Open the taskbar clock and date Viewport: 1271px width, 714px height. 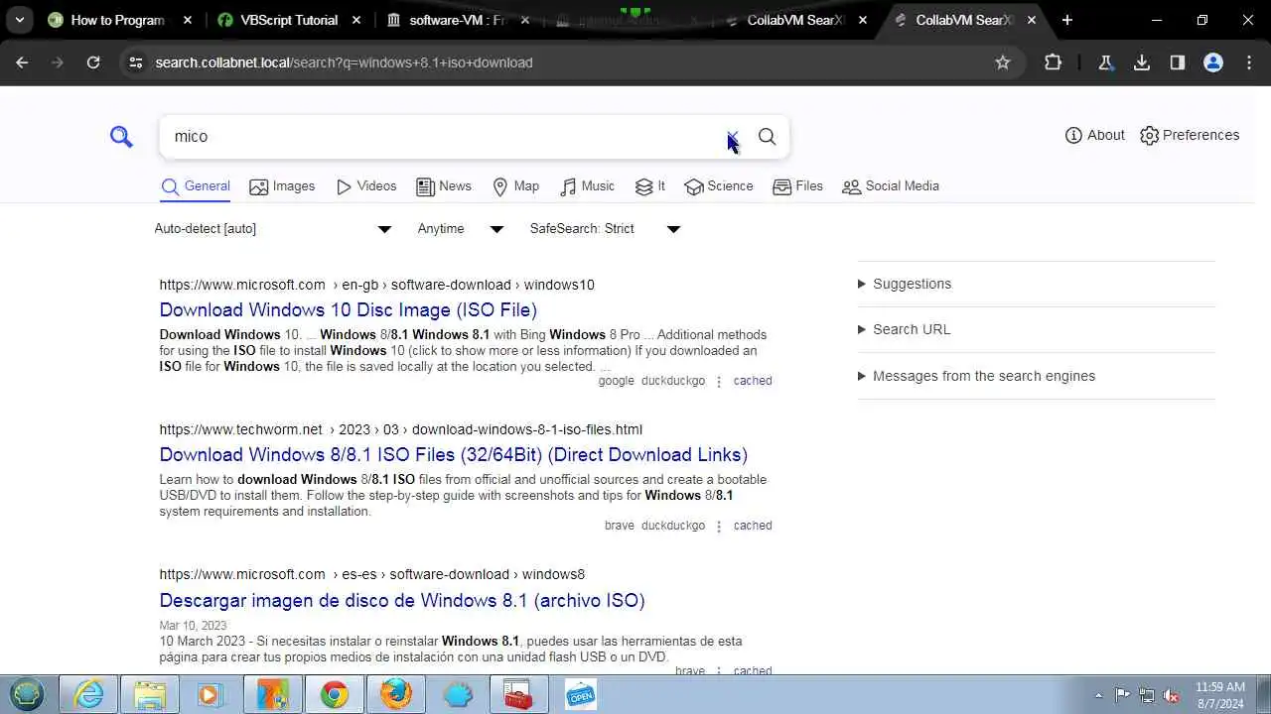point(1220,695)
